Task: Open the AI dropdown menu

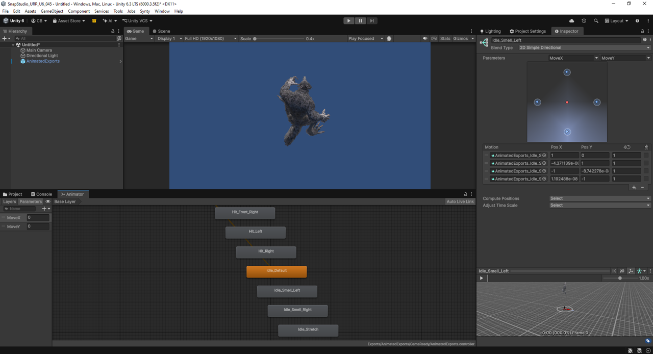Action: (x=110, y=21)
